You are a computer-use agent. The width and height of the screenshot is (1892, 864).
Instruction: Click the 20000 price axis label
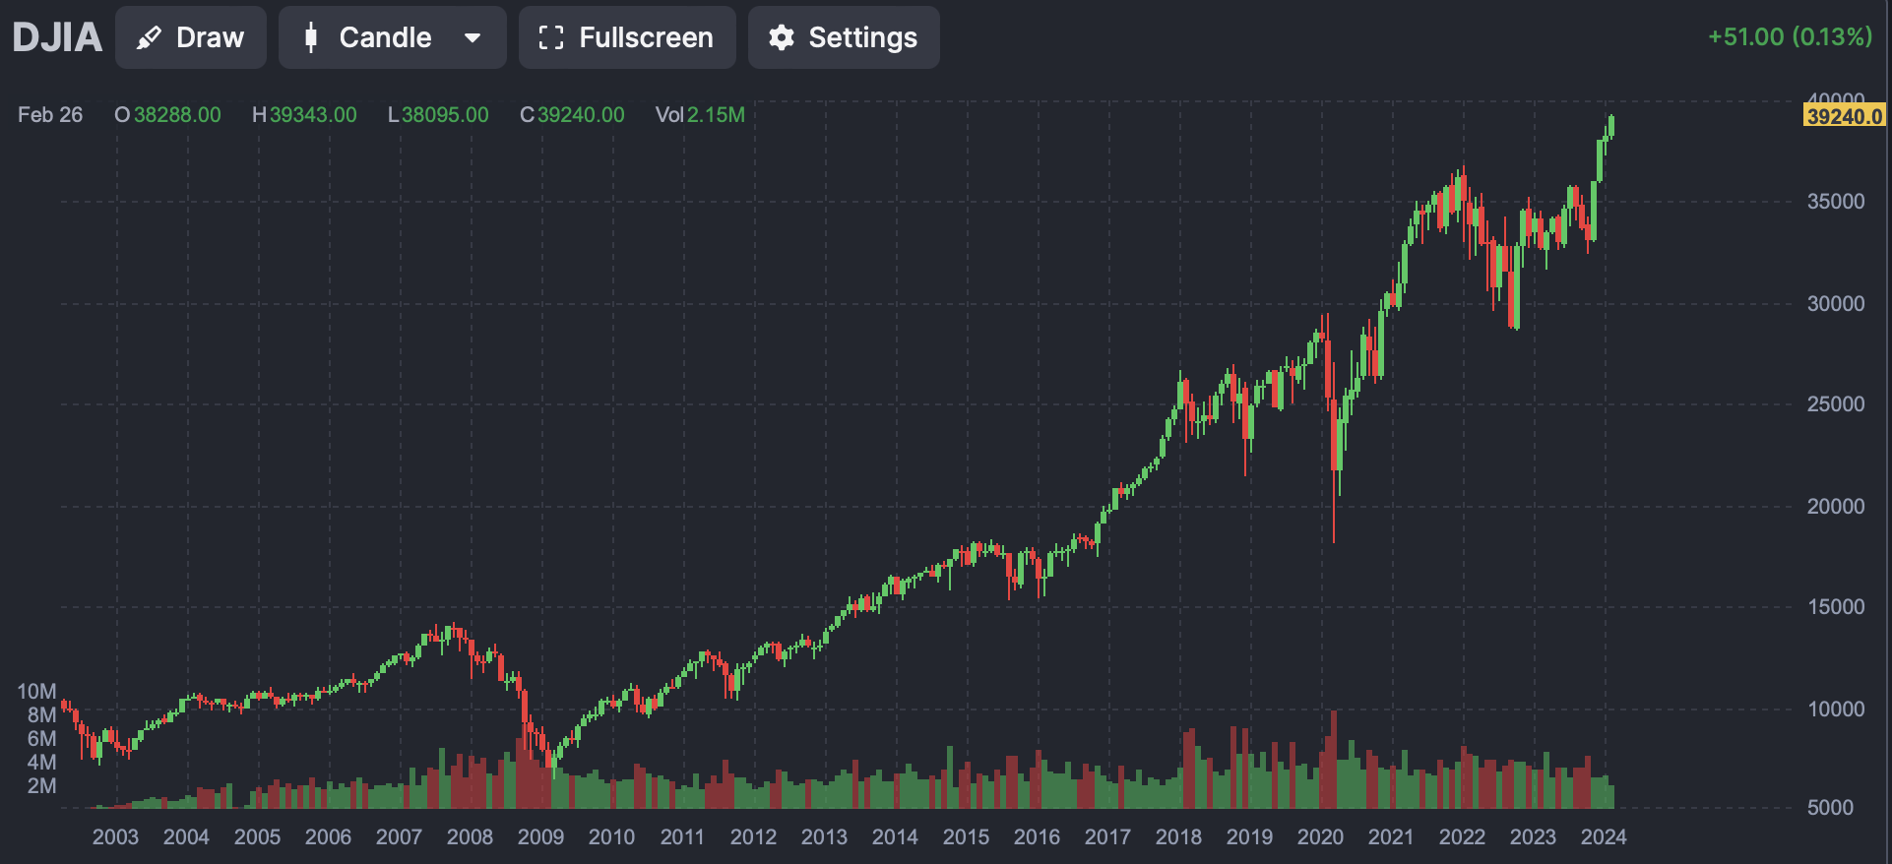pos(1836,507)
